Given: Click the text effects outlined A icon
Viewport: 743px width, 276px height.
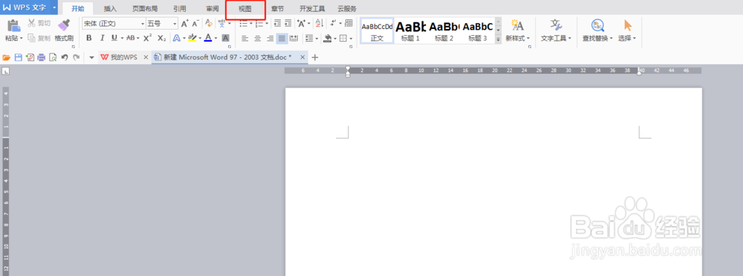Looking at the screenshot, I should pyautogui.click(x=176, y=38).
